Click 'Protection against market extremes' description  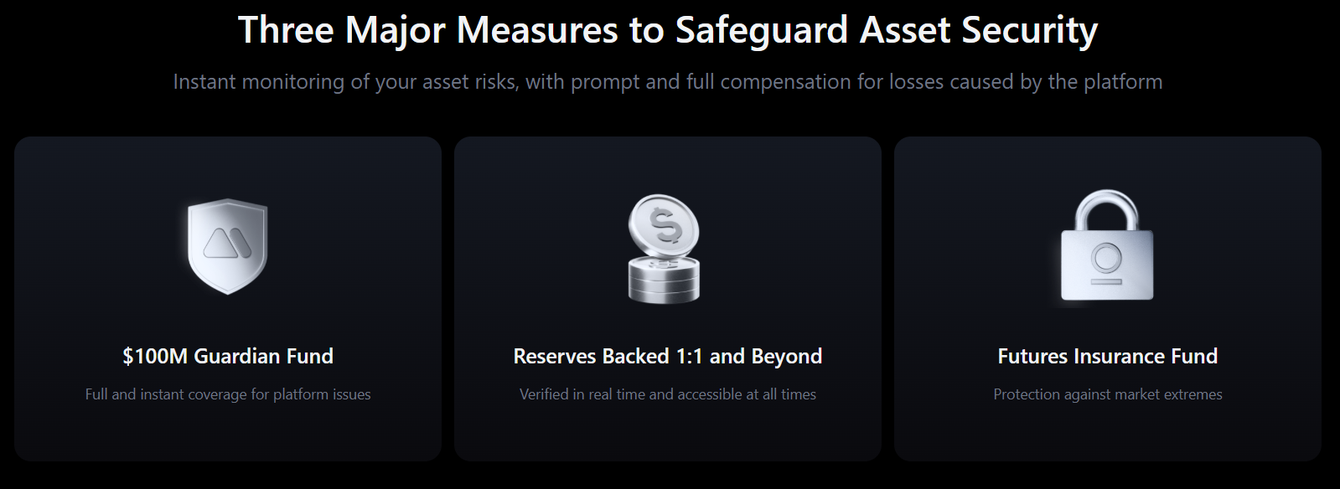click(1107, 394)
